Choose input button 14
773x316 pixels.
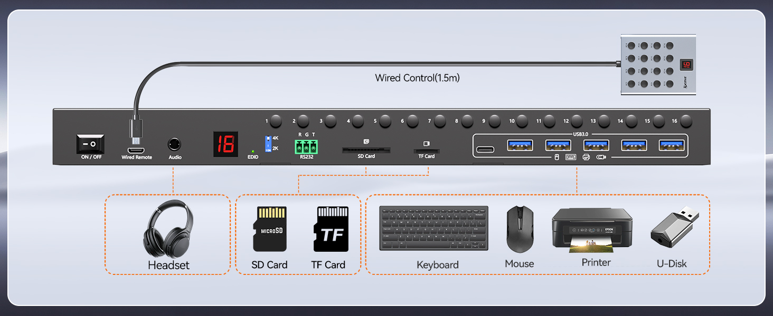[x=631, y=121]
